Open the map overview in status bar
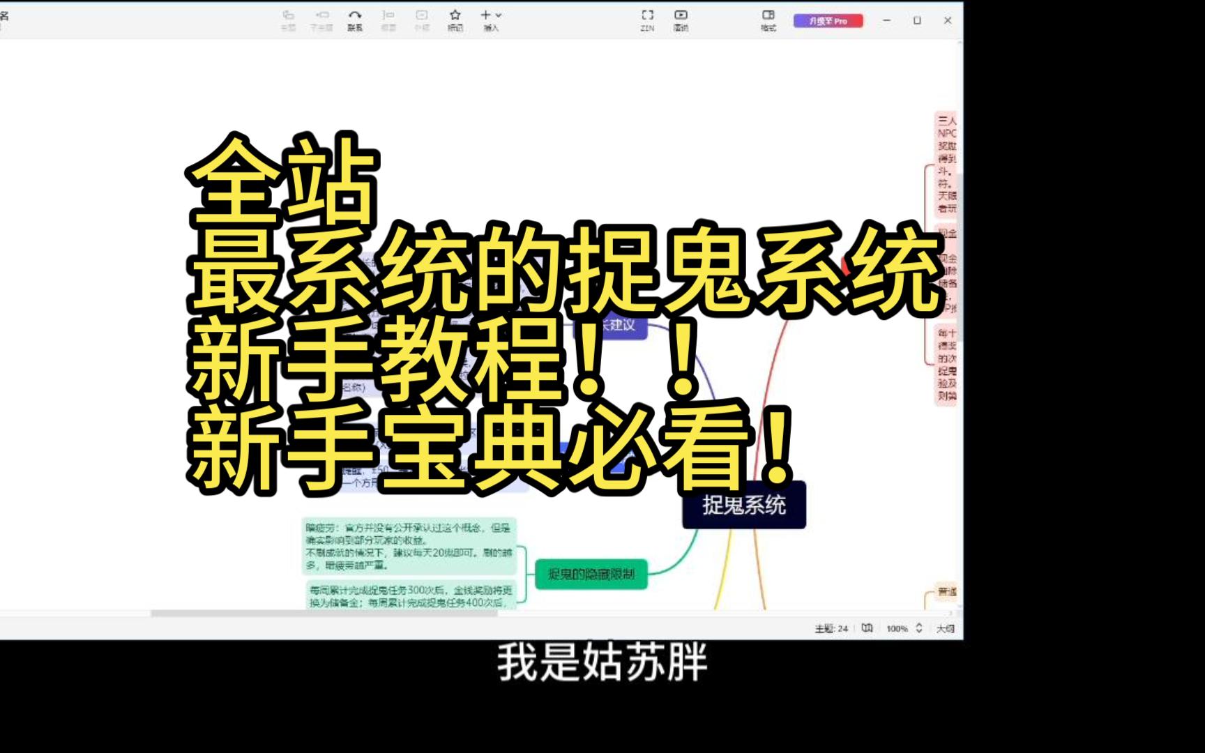 point(865,629)
